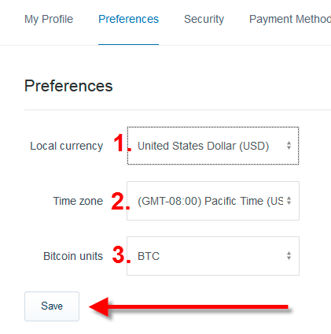Switch to the Security tab
Screen dimensions: 331x334
tap(204, 19)
